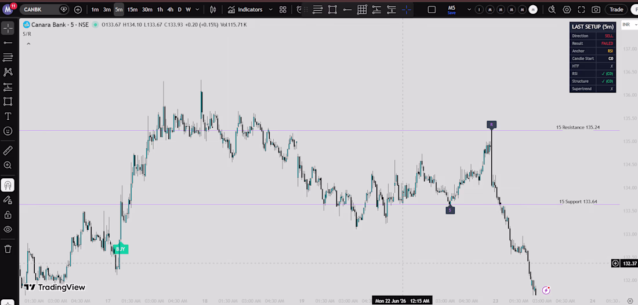Open quick search magnifier icon
This screenshot has width=638, height=305.
552,9
